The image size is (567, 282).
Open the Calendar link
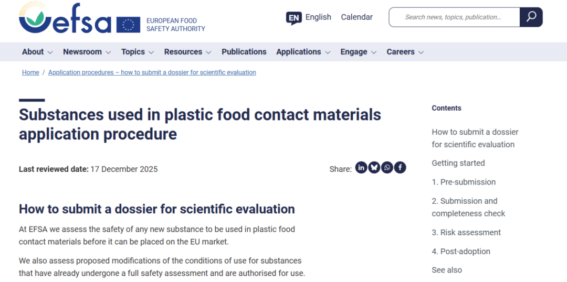356,17
